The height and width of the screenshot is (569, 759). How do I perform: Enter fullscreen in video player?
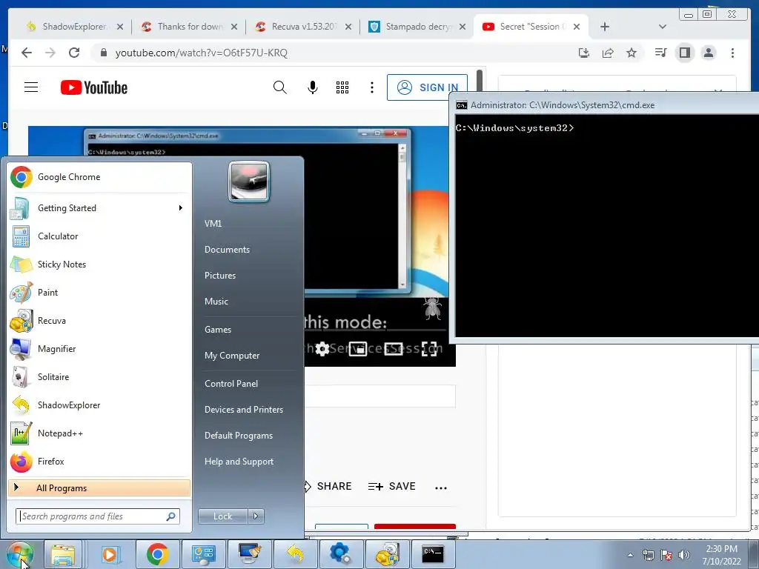[429, 349]
